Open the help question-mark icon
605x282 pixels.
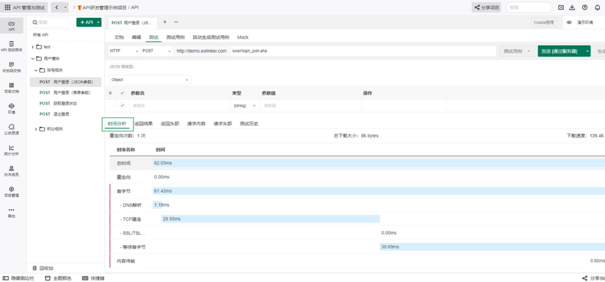coord(585,7)
